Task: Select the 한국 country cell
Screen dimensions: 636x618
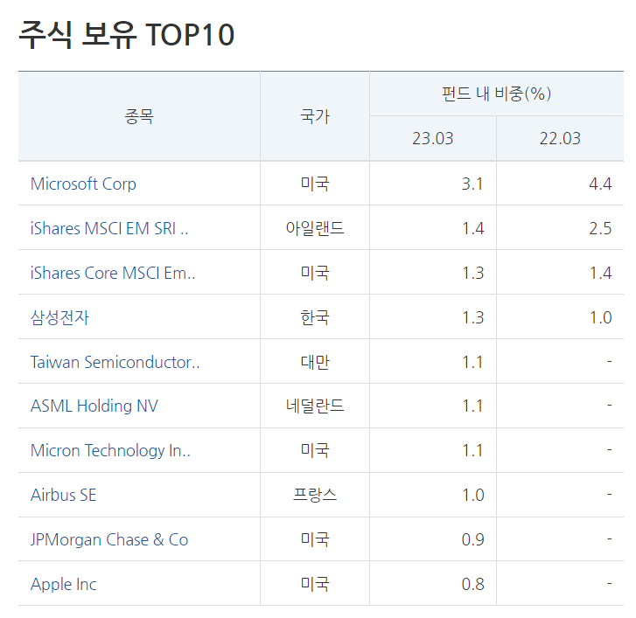Action: pyautogui.click(x=315, y=317)
